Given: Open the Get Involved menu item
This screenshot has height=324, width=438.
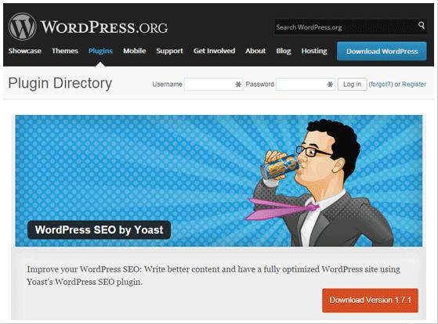Looking at the screenshot, I should [x=214, y=51].
